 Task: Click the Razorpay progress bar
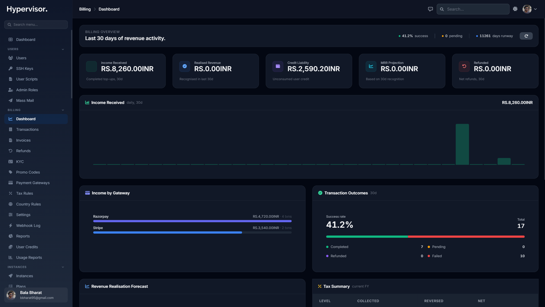coord(192,221)
